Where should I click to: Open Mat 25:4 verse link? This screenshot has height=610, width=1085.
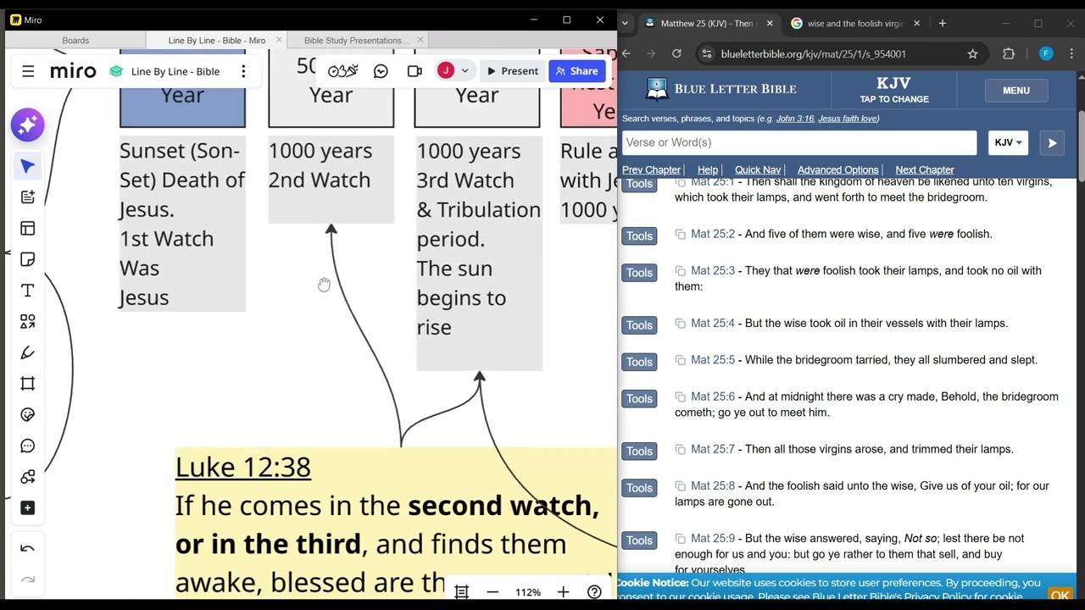[x=712, y=324]
